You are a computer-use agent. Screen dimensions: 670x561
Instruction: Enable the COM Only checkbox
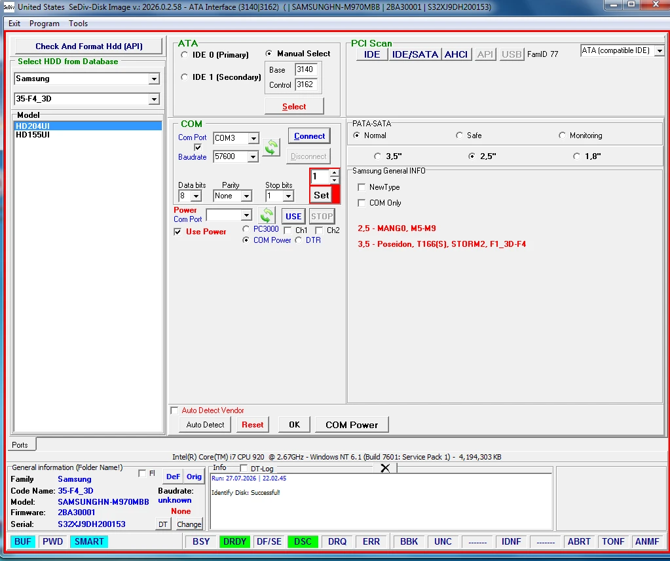362,203
